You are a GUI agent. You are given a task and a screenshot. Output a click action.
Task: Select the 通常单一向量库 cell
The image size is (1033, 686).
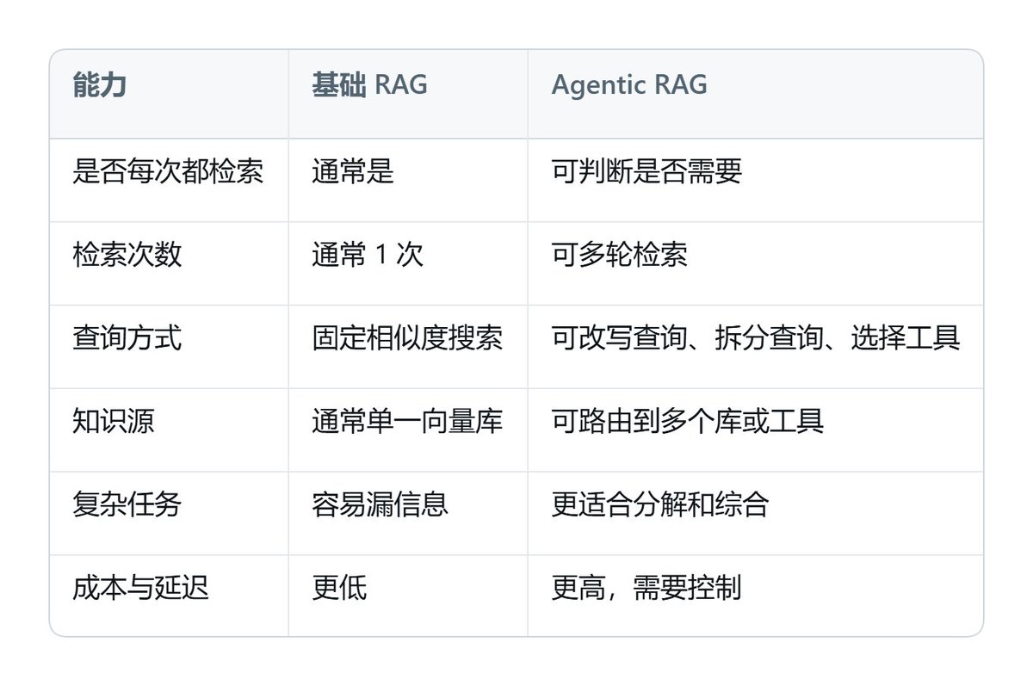tap(407, 422)
